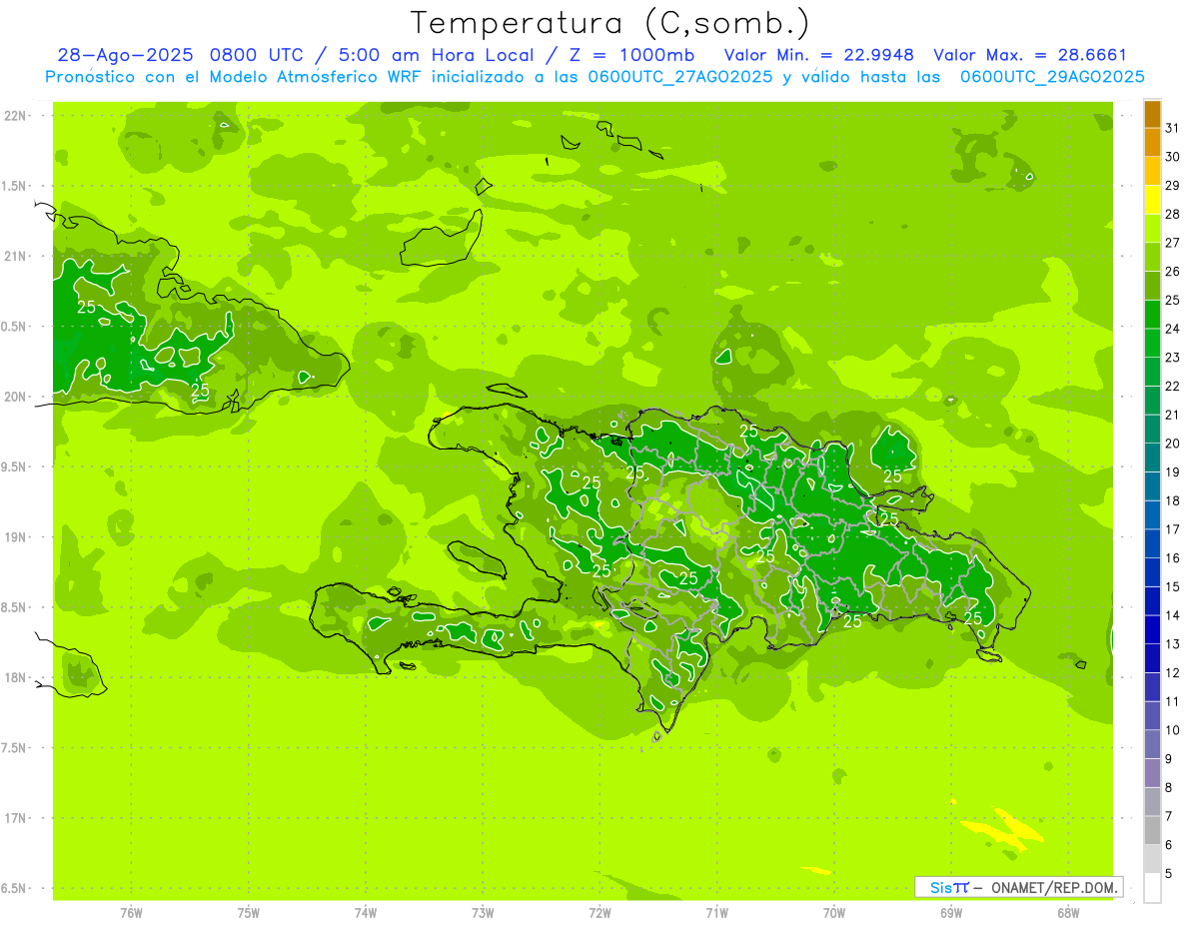This screenshot has height=926, width=1199.
Task: Click the 'Temperatura (C,somb.)' title
Action: tap(609, 23)
